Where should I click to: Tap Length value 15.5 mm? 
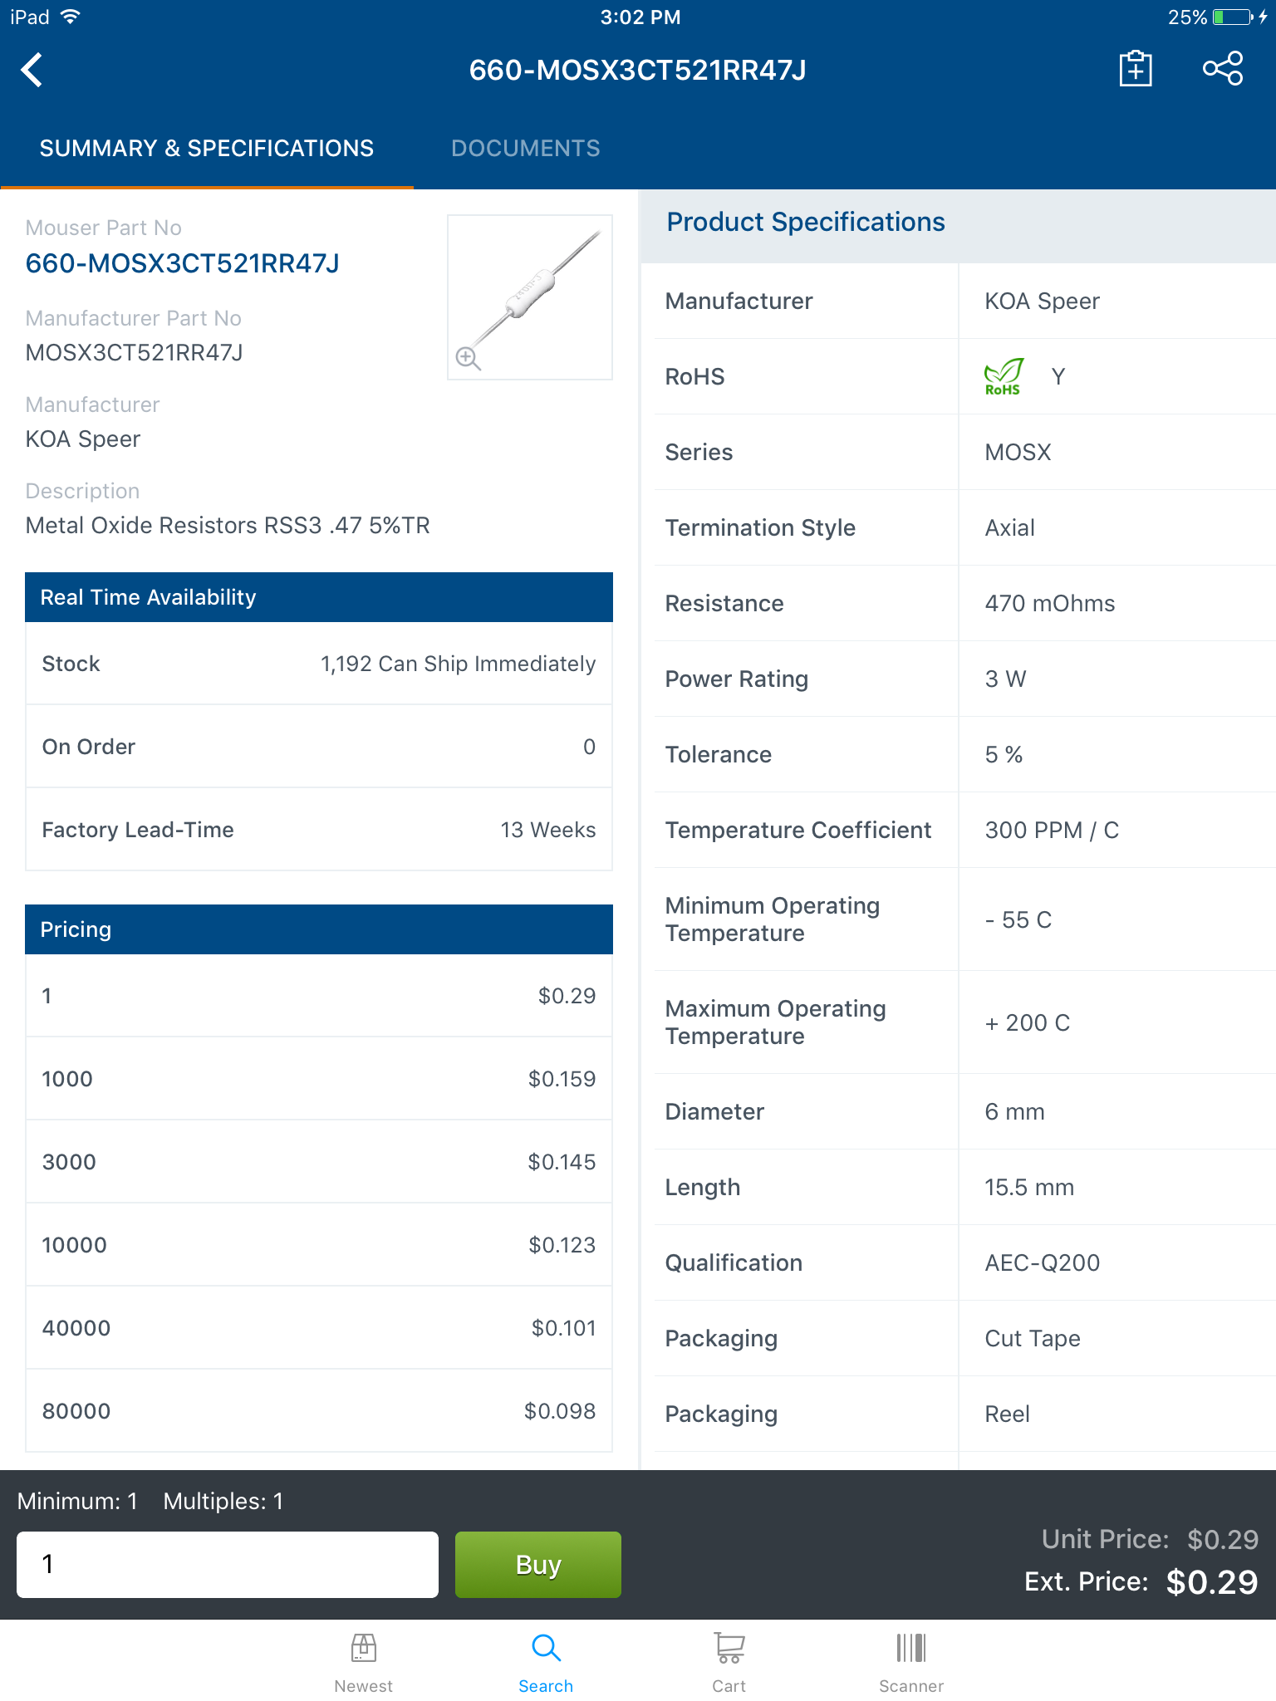click(1029, 1187)
